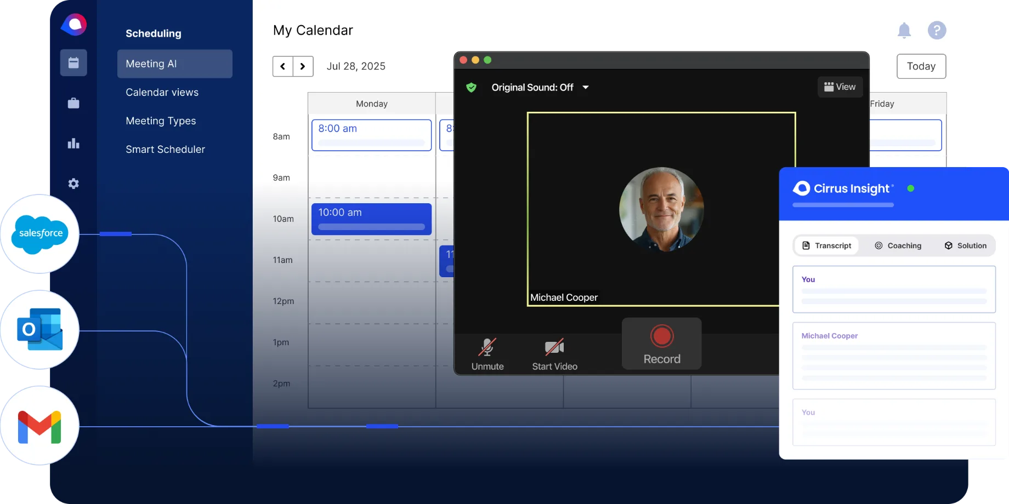Click the first You transcript card
This screenshot has width=1009, height=504.
click(x=894, y=289)
